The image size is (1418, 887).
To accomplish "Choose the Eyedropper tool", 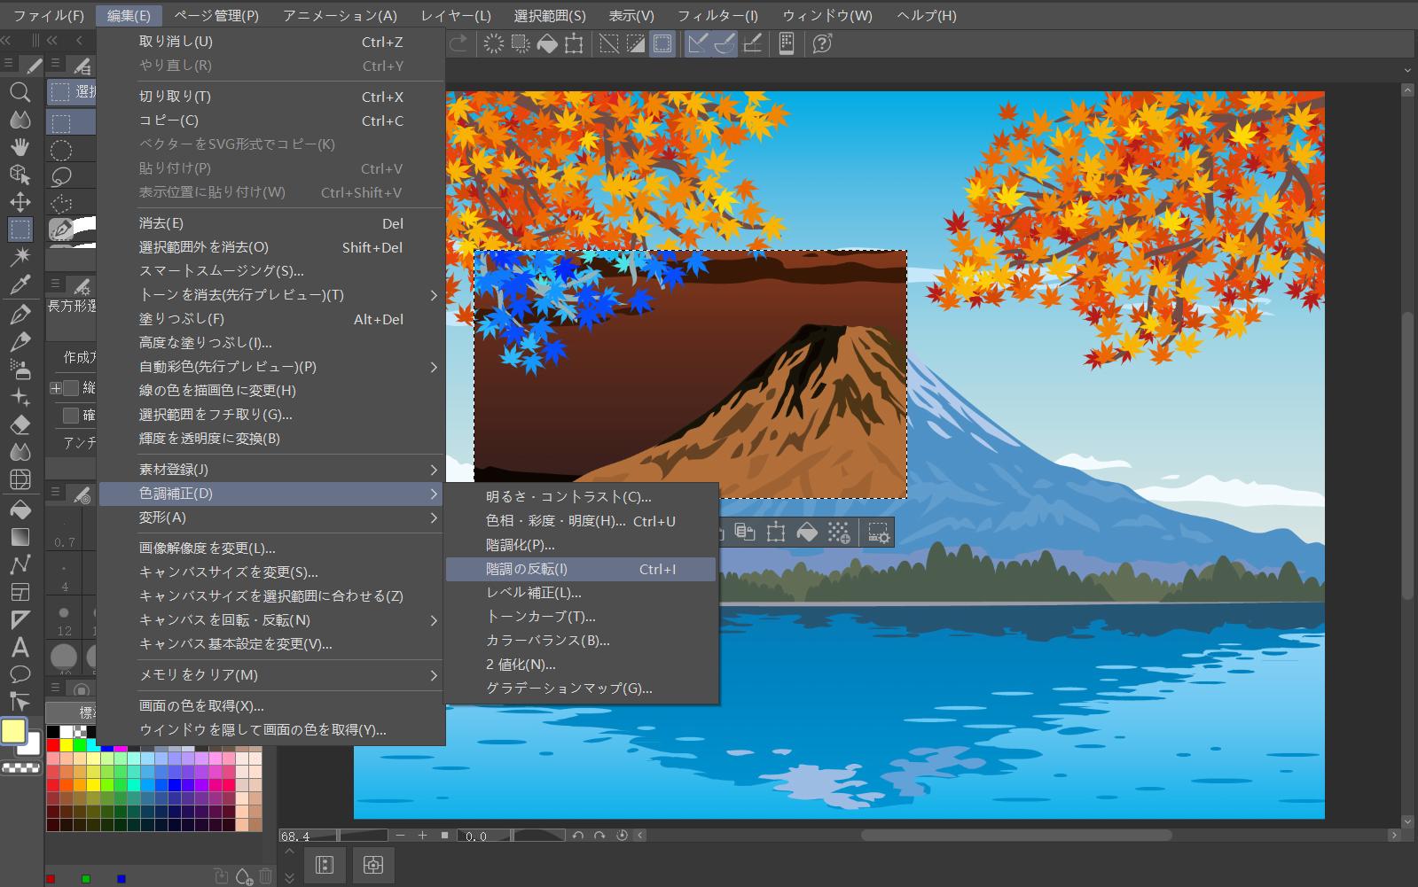I will click(20, 285).
